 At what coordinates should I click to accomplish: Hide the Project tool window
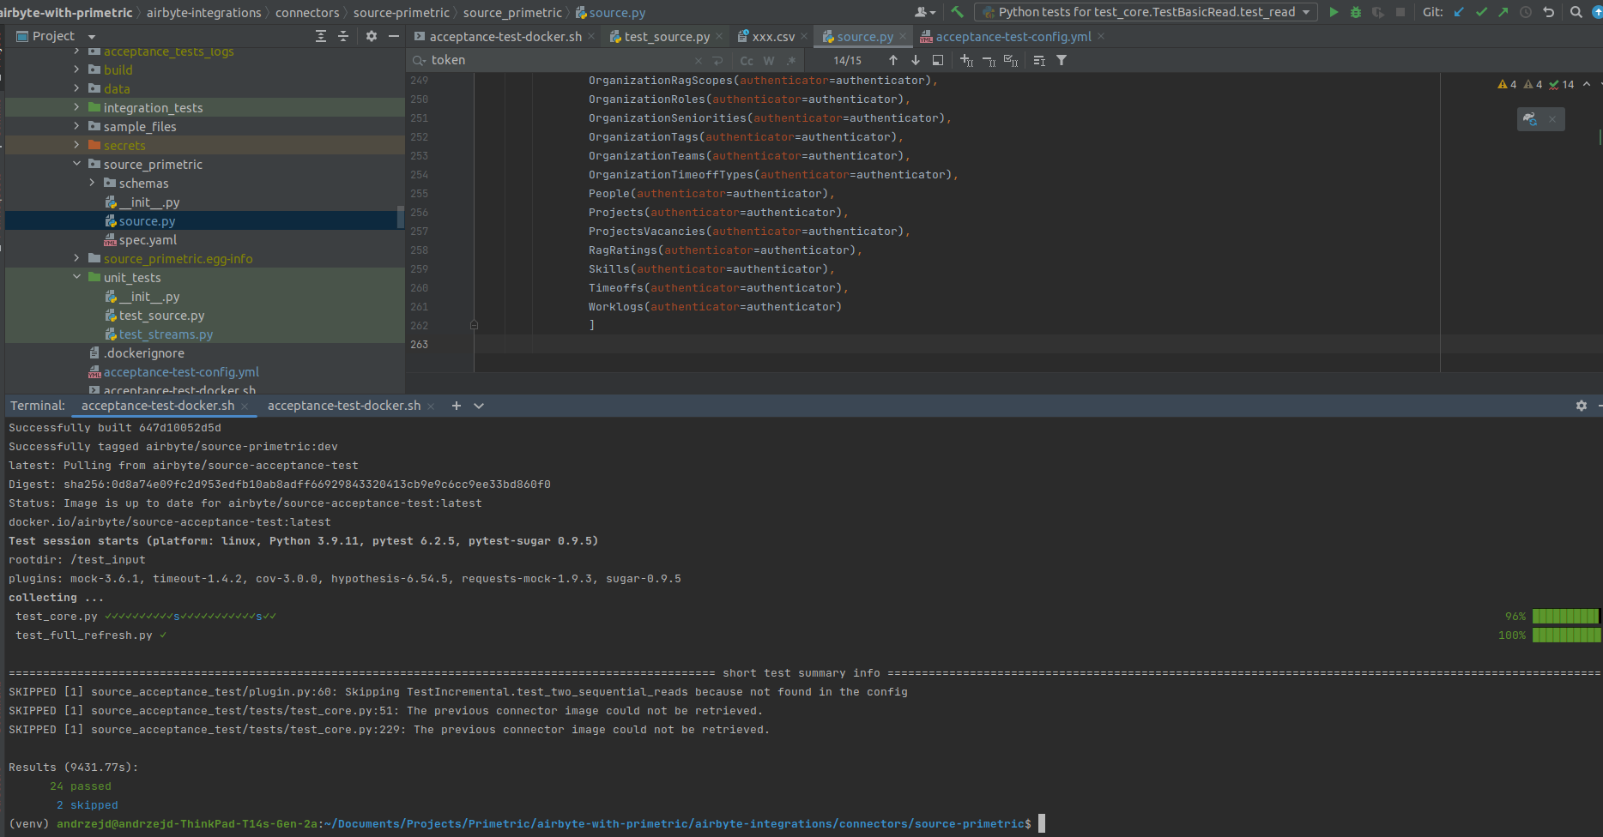(x=394, y=36)
